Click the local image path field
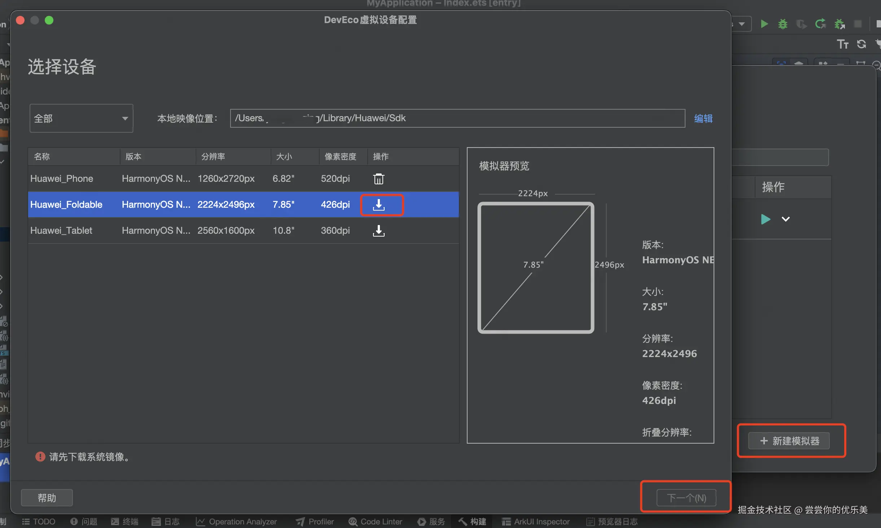 (457, 118)
